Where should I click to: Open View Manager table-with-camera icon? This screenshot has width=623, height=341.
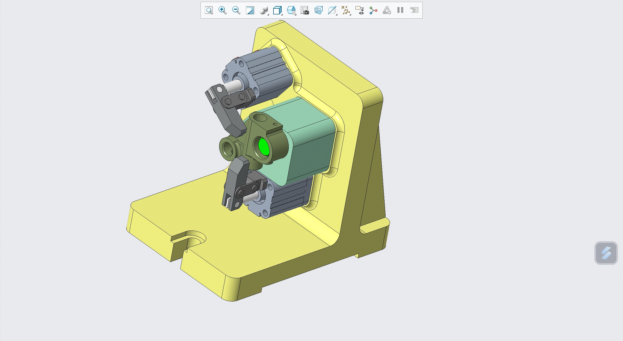coord(305,11)
